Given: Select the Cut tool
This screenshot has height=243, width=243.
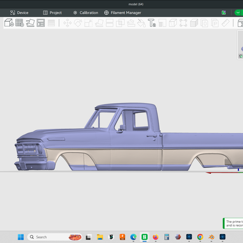Looking at the screenshot, I should tap(110, 23).
